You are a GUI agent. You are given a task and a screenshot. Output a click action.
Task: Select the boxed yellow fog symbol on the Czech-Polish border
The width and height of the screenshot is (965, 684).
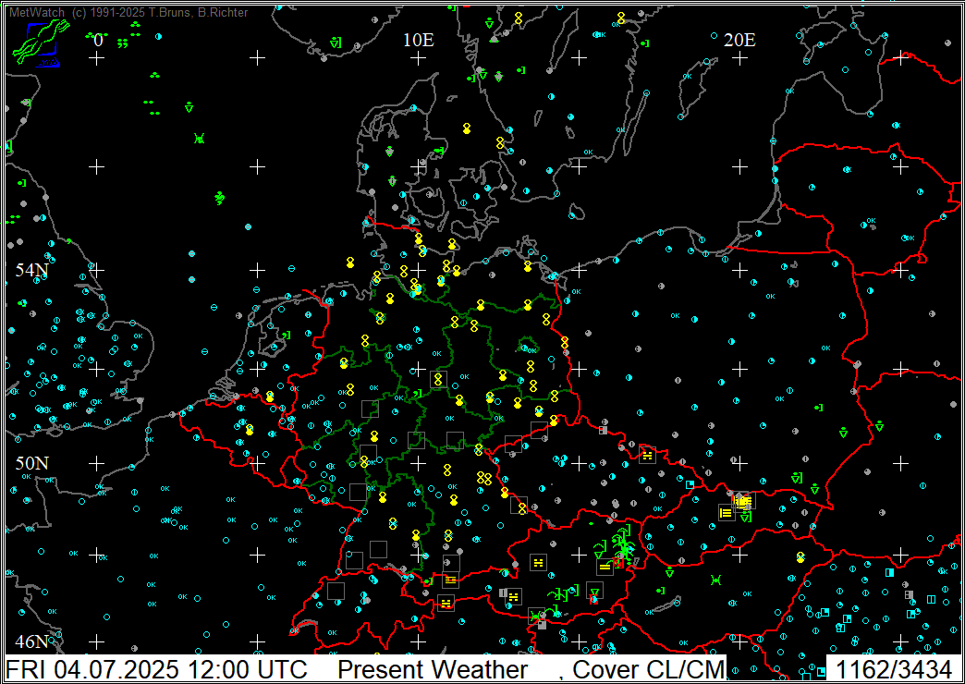point(647,456)
